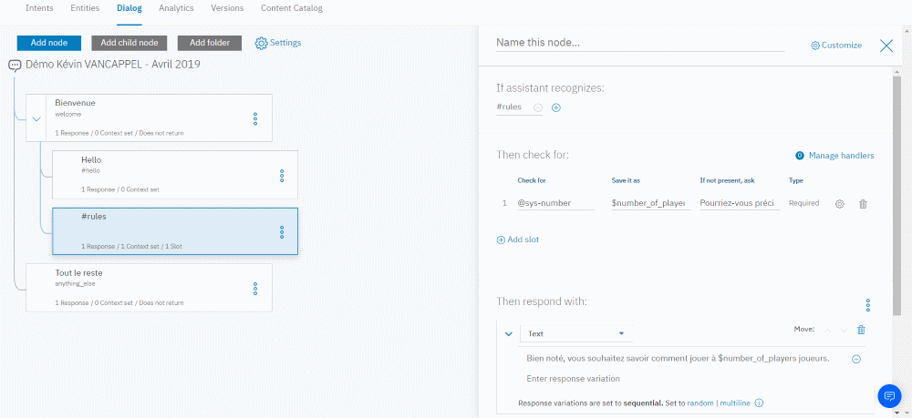Open the blue chat support button

pos(888,396)
